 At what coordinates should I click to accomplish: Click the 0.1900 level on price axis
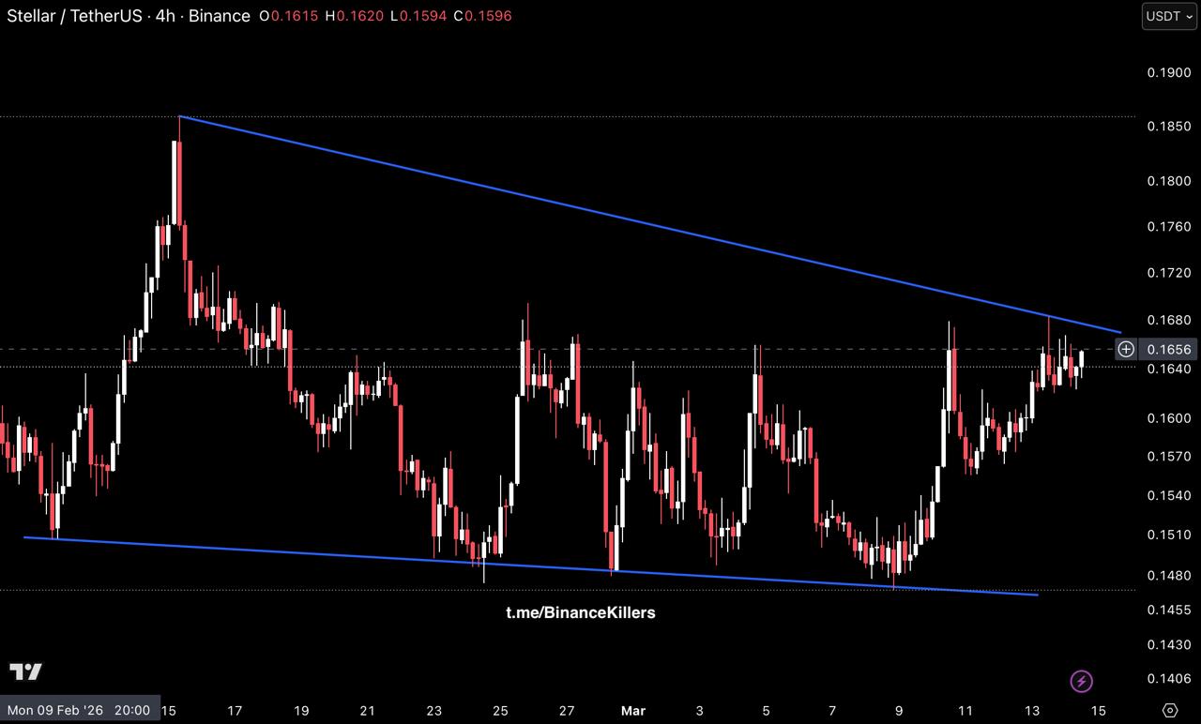pyautogui.click(x=1168, y=73)
